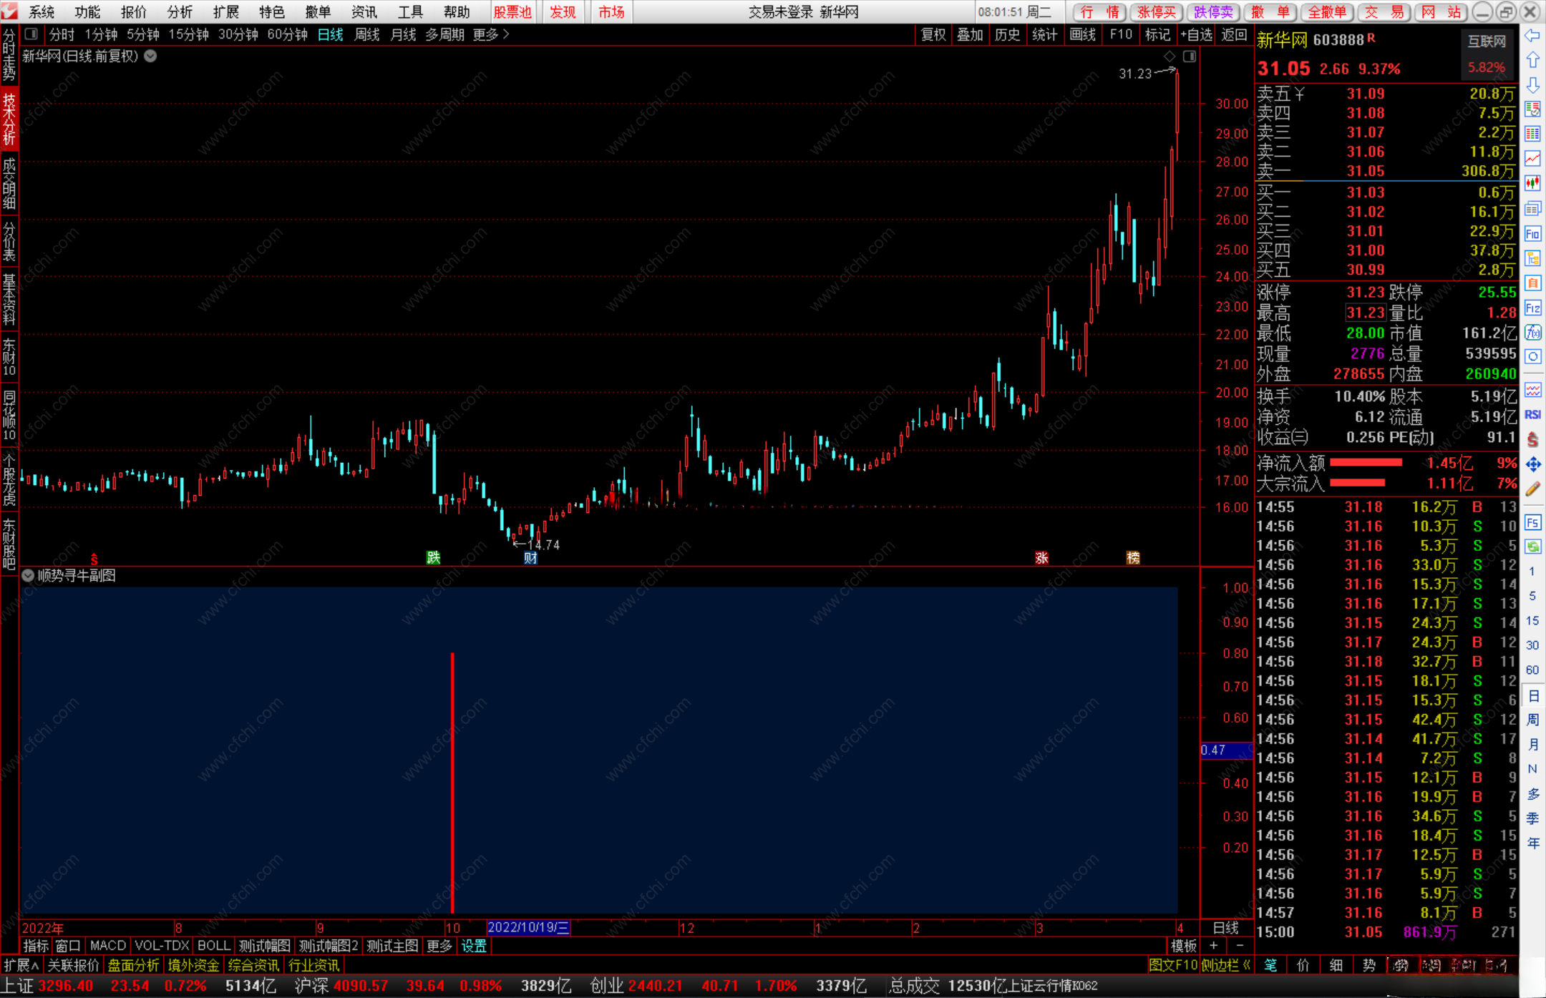Click the 涨停买 button
Screen dimensions: 1546x998
pyautogui.click(x=1156, y=11)
